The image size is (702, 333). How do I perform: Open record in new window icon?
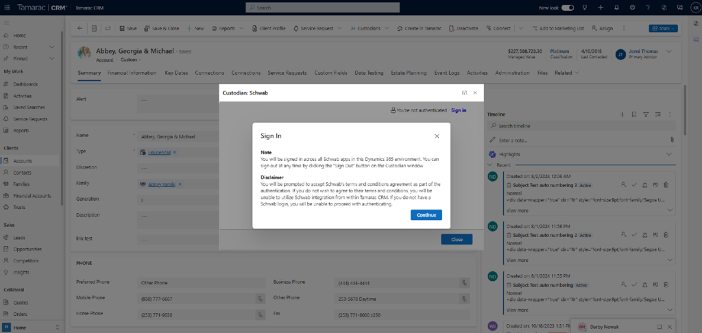click(108, 28)
